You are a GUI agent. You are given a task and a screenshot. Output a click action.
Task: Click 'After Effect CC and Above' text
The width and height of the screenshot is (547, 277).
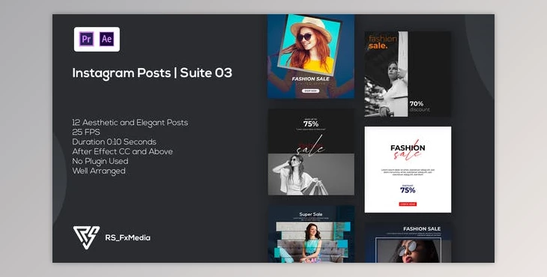coord(122,151)
